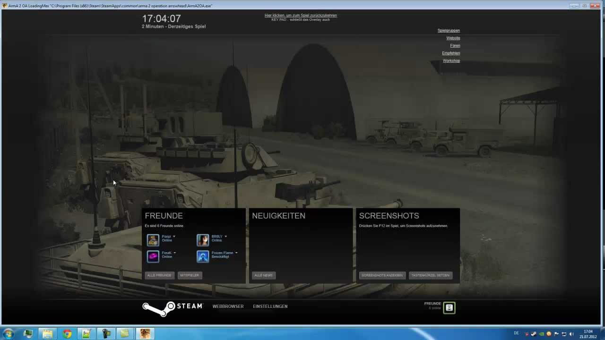Click the FreaK friend name
605x340 pixels.
(x=166, y=253)
